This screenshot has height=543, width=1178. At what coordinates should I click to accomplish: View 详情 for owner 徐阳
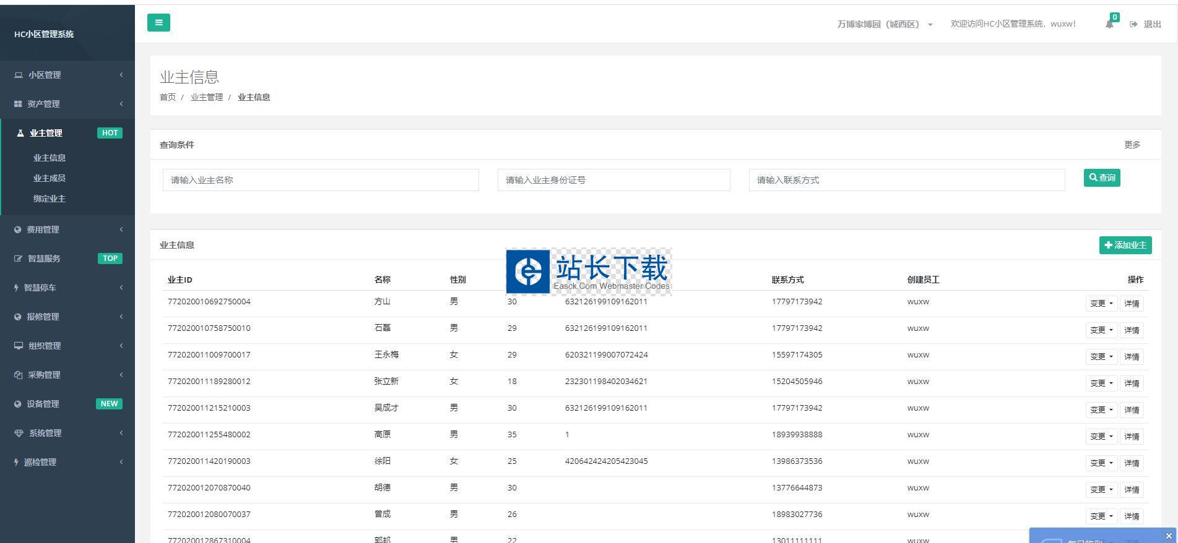1131,463
